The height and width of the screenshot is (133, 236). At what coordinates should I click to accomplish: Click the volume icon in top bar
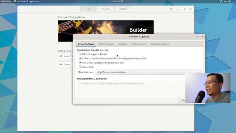pos(225,1)
